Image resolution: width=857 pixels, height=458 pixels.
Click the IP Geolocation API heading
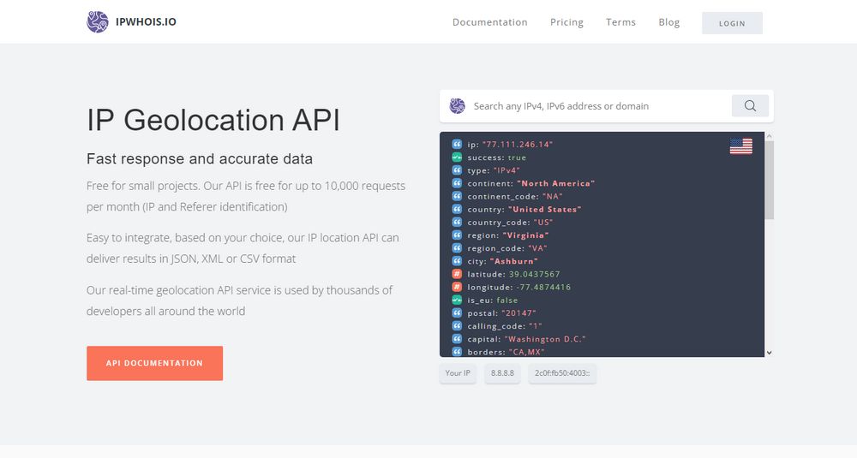click(213, 120)
